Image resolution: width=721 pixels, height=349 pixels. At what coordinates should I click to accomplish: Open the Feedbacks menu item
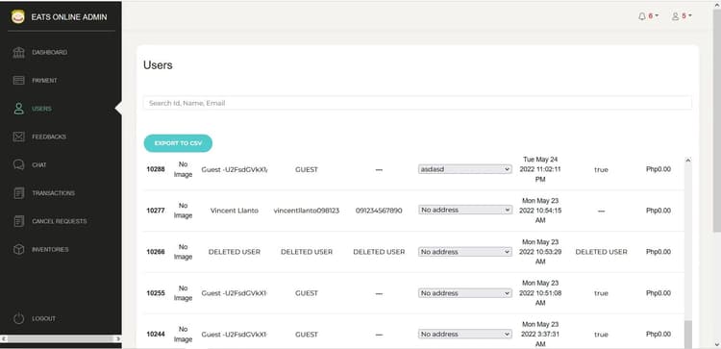[49, 137]
